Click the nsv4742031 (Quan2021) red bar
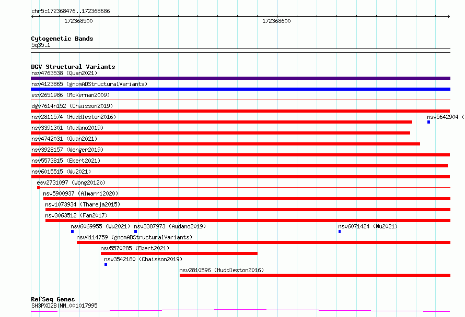The image size is (465, 317). click(x=225, y=144)
